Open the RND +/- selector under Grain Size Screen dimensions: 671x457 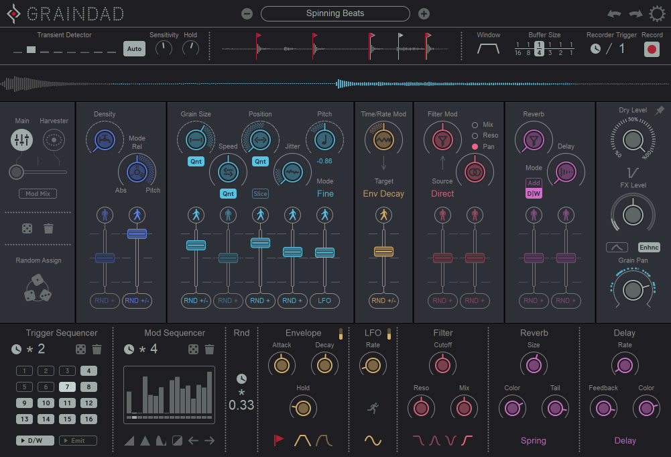pyautogui.click(x=196, y=301)
